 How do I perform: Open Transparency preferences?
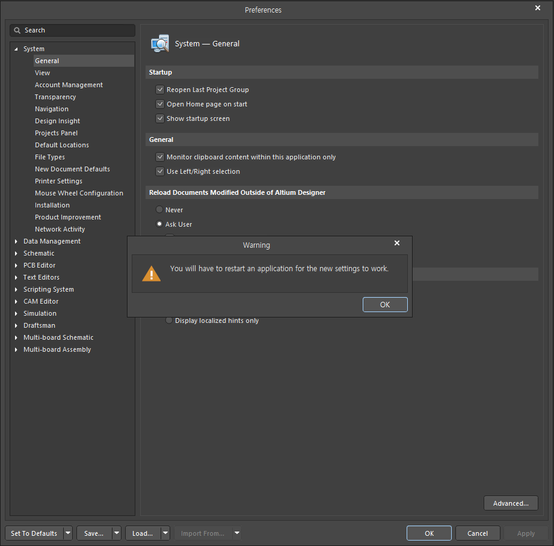point(55,97)
